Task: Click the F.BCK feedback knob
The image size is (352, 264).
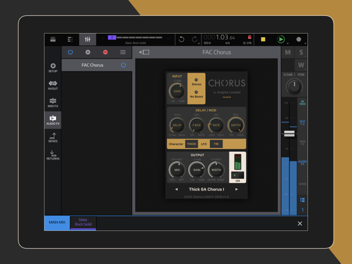Action: [x=196, y=125]
